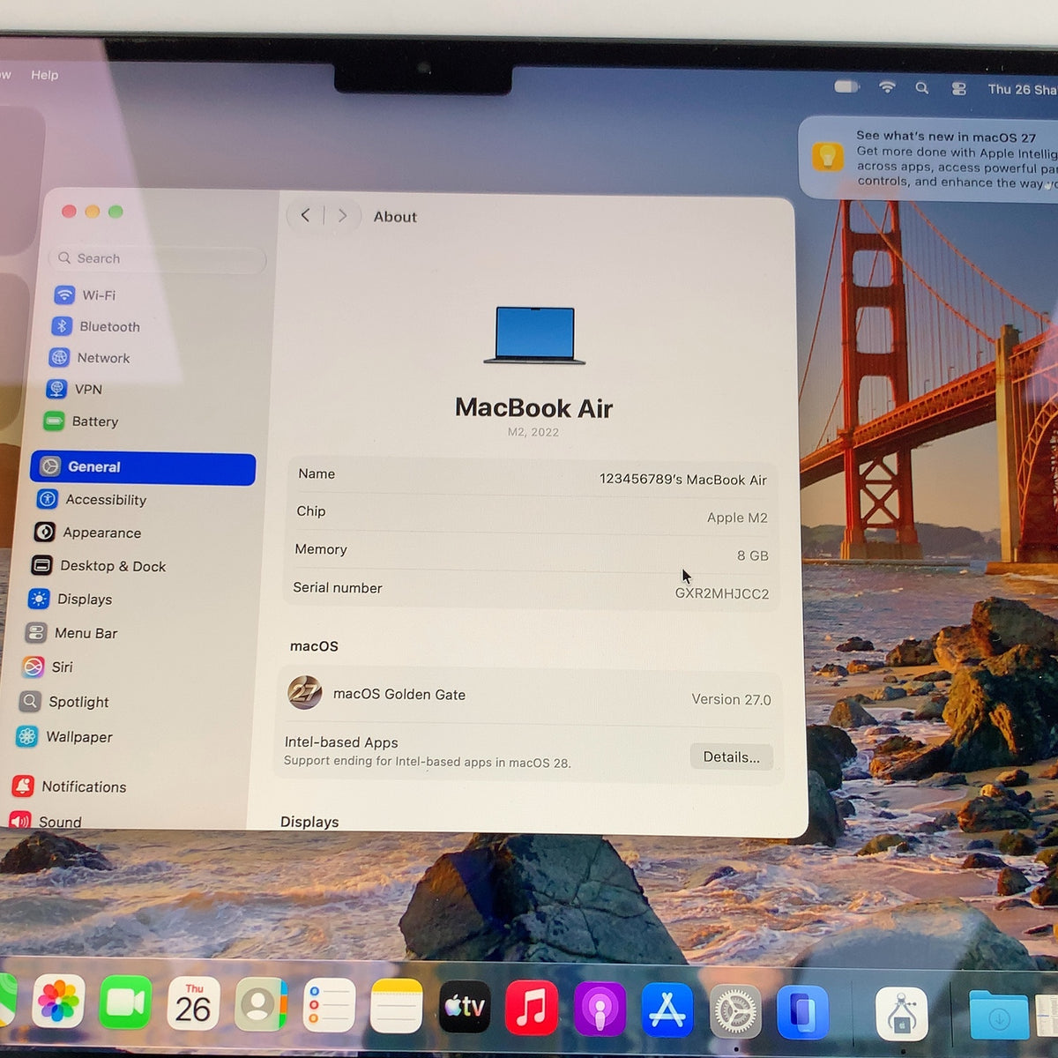This screenshot has width=1058, height=1058.
Task: Open Contacts in the Dock
Action: 260,1004
